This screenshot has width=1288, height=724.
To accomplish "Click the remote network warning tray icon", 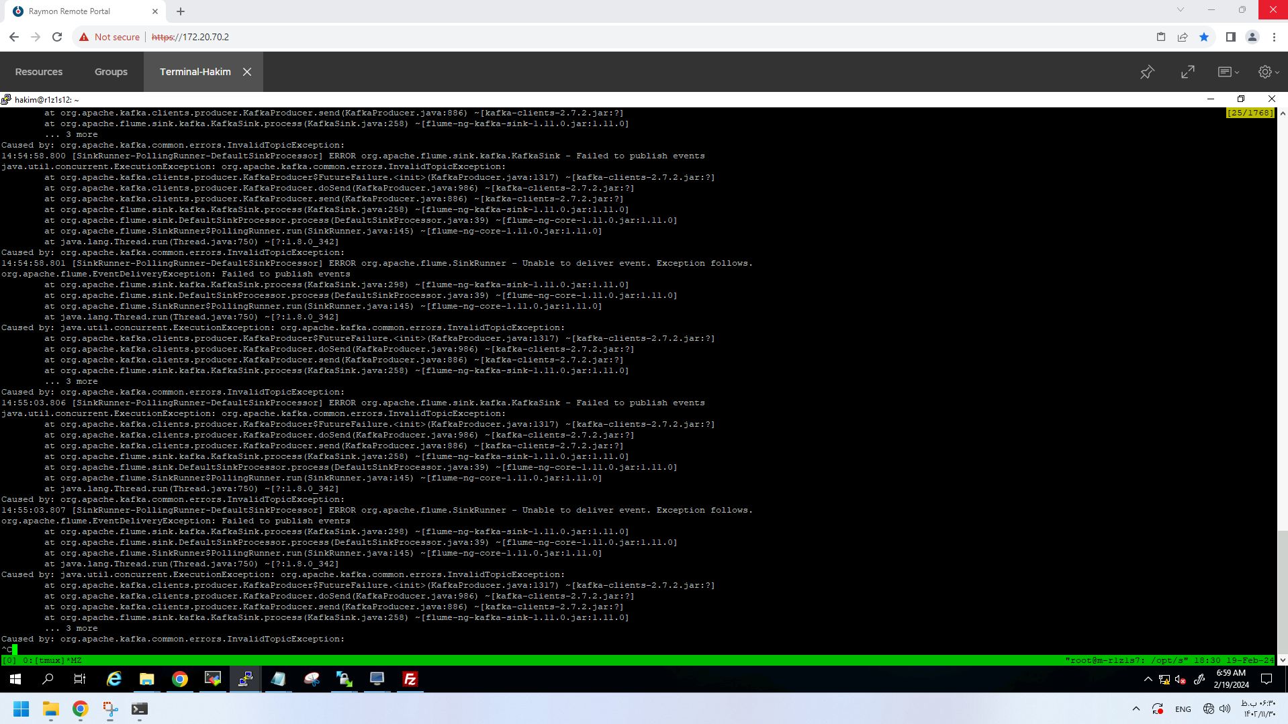I will click(x=1164, y=680).
